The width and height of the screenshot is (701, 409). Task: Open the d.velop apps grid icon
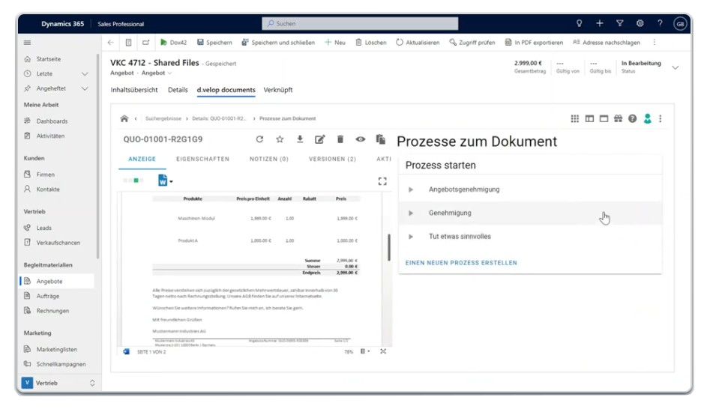click(x=575, y=118)
